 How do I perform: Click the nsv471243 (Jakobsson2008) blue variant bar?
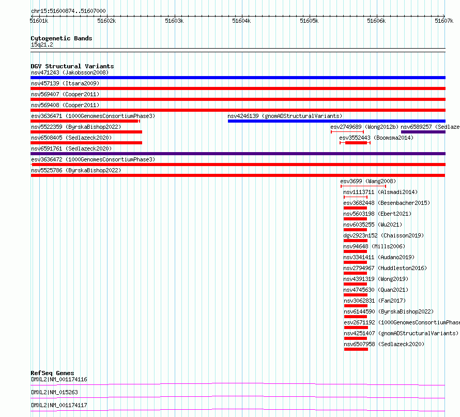click(238, 78)
